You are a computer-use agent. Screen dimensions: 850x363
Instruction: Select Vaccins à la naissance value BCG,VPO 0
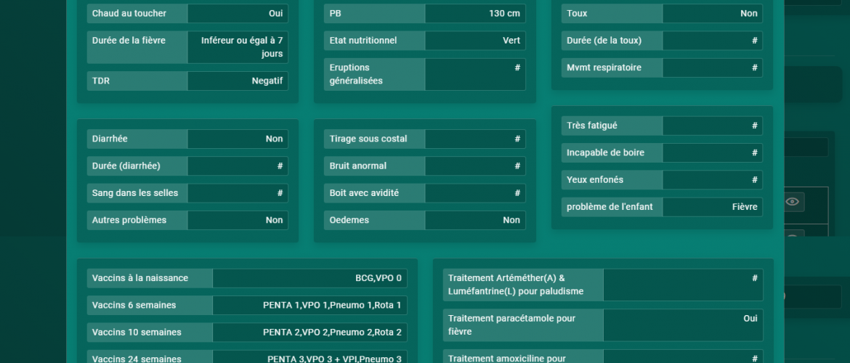pos(309,279)
